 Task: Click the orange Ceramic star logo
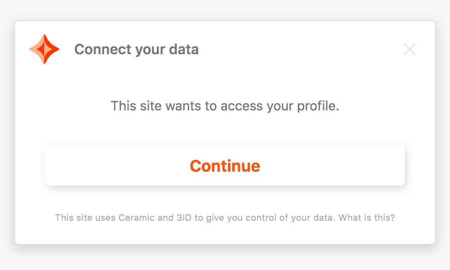[x=44, y=49]
